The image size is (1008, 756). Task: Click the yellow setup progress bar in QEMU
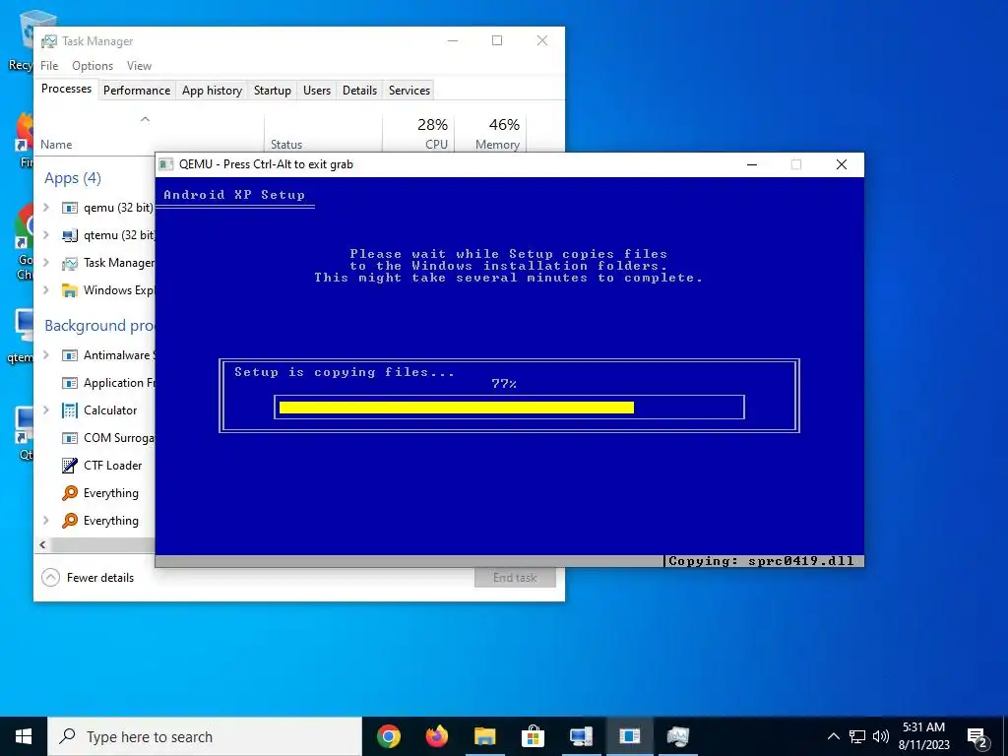click(457, 408)
